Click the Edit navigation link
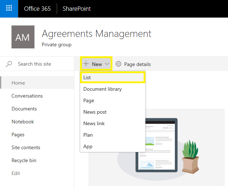The image size is (228, 189). click(16, 173)
